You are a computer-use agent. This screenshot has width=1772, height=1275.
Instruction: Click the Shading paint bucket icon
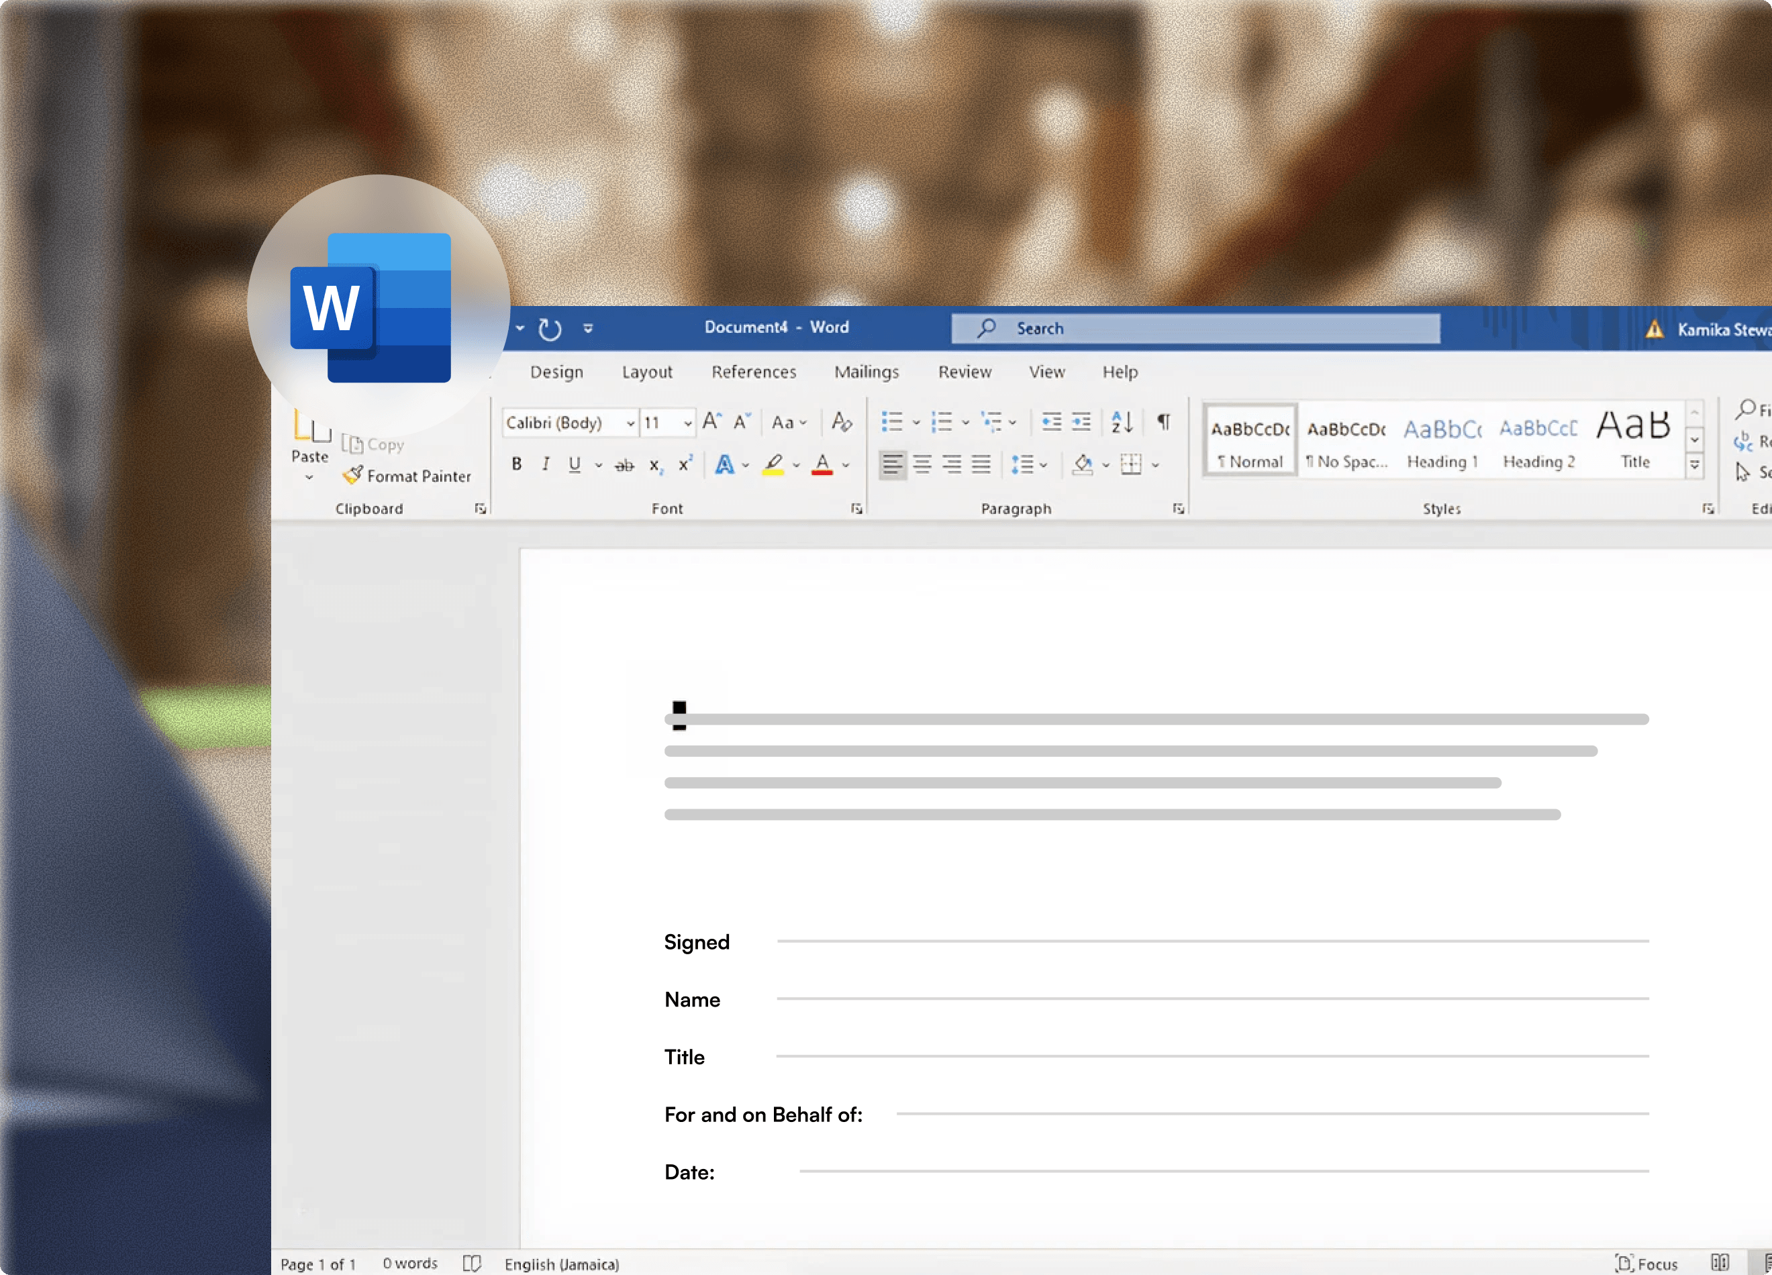tap(1083, 464)
